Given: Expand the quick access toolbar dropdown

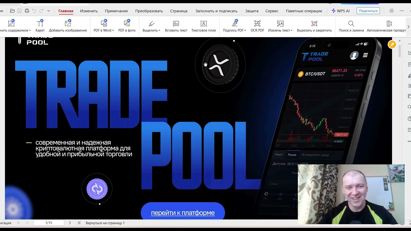Looking at the screenshot, I should (48, 11).
